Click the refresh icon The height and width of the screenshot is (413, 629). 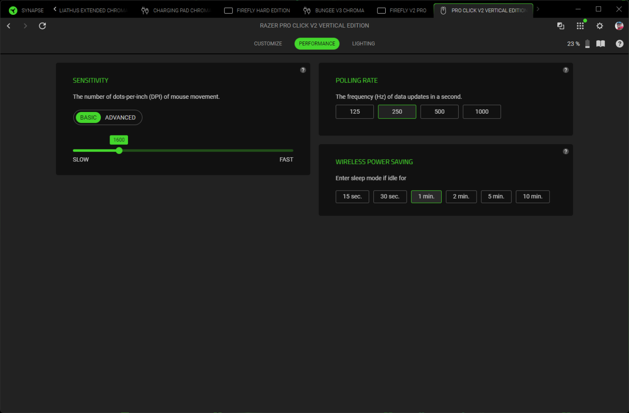pos(42,26)
